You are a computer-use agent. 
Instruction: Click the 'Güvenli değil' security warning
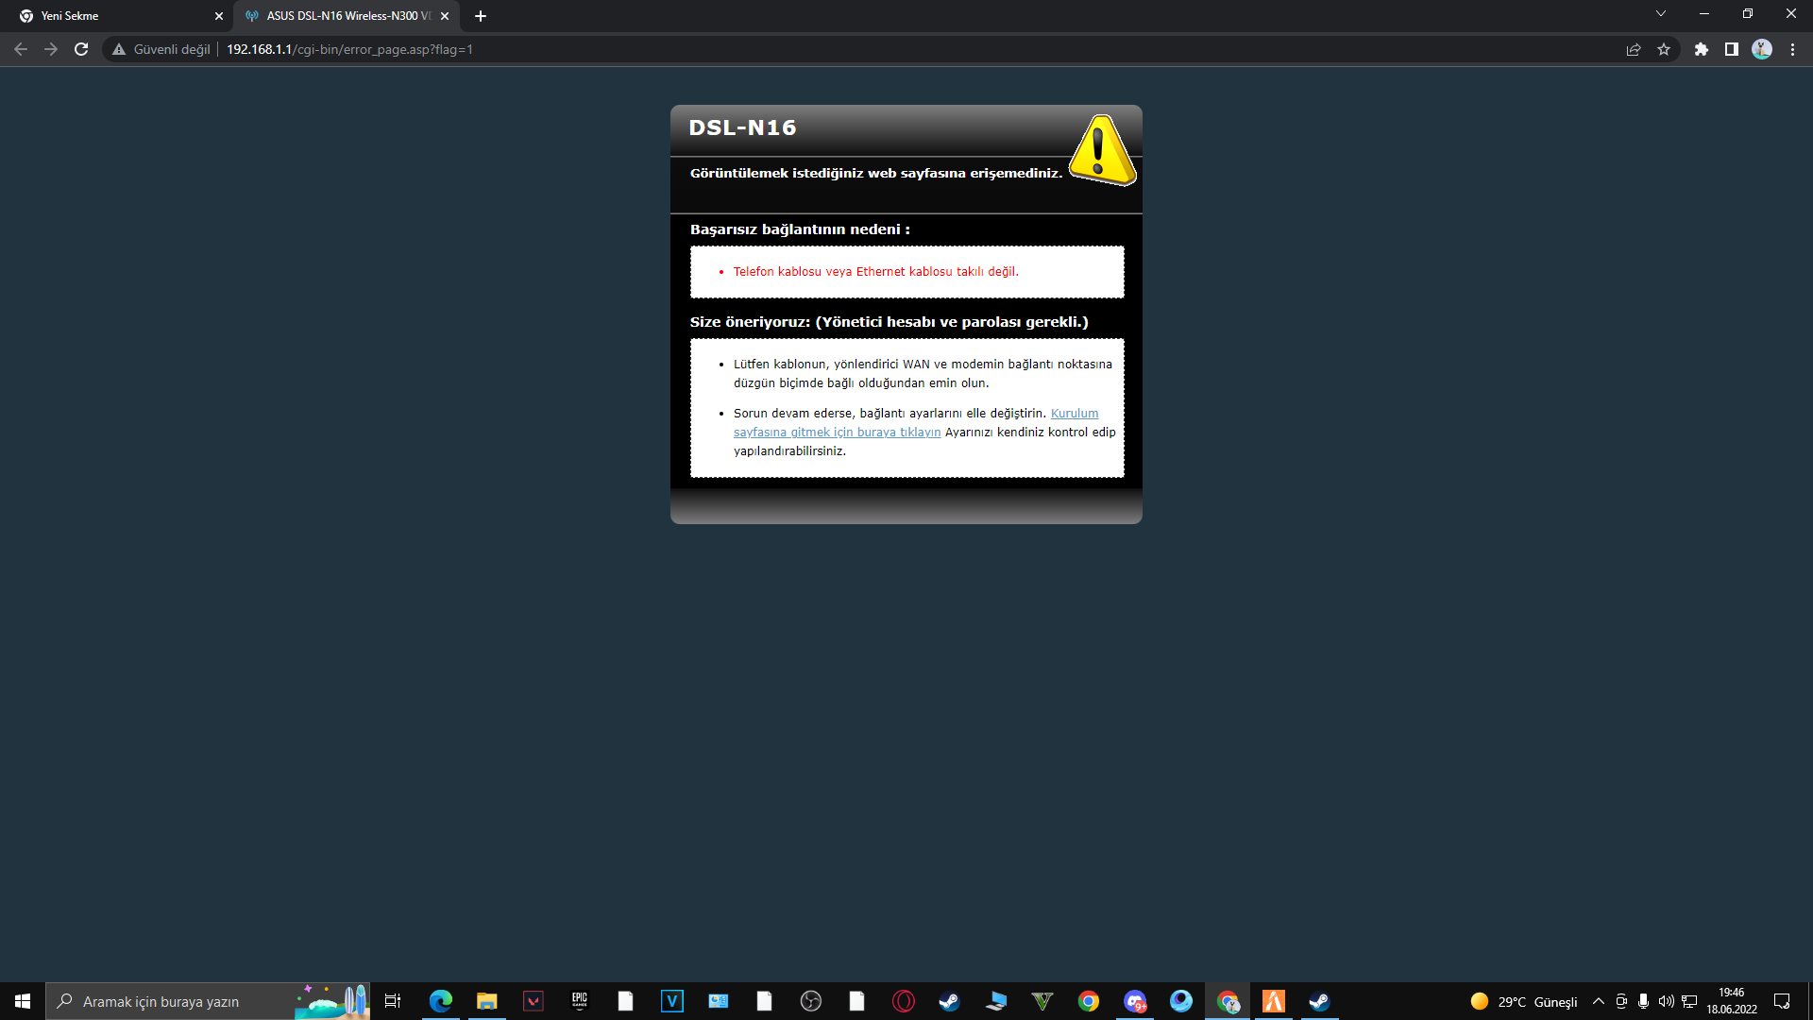(161, 49)
